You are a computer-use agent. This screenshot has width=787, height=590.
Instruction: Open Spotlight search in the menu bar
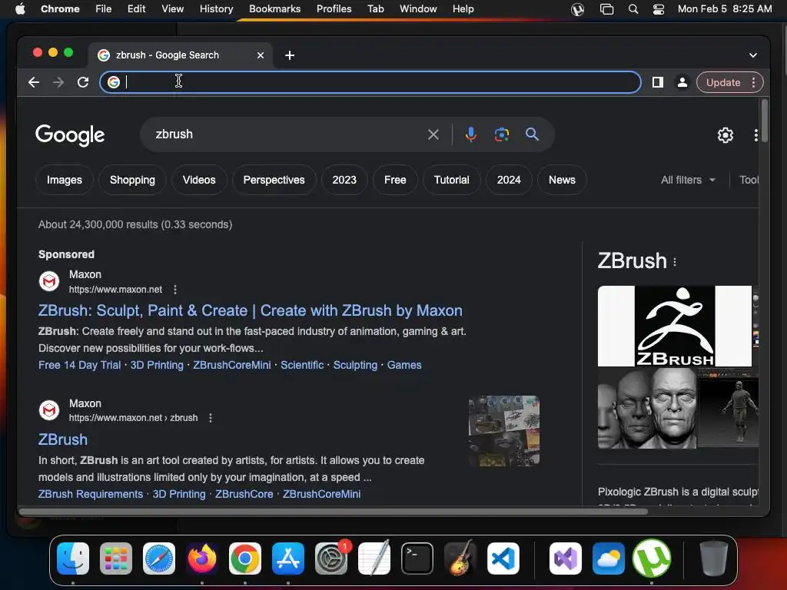click(633, 9)
